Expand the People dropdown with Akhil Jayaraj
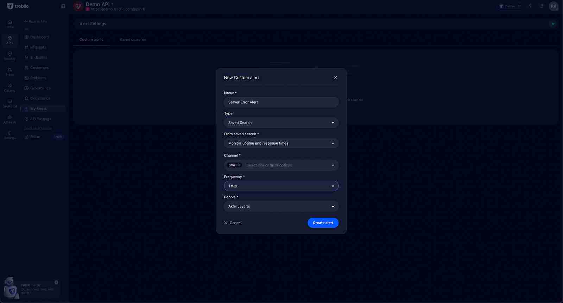 281,206
